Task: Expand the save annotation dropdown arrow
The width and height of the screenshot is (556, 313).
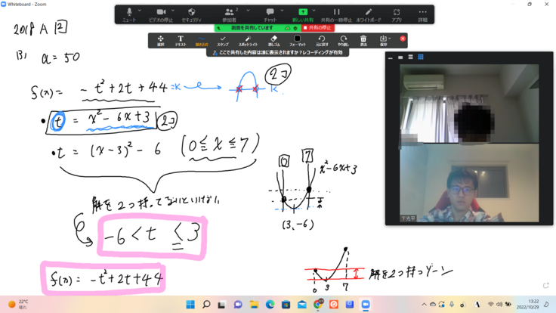Action: click(x=390, y=39)
